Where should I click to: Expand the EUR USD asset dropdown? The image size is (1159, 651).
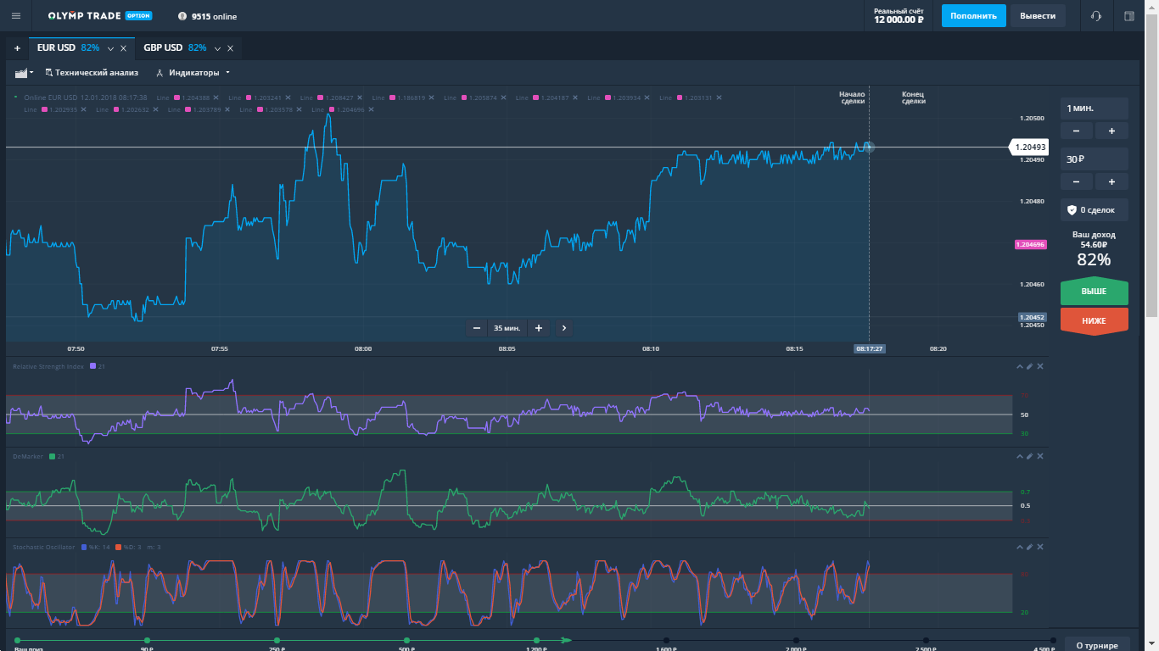pyautogui.click(x=110, y=48)
